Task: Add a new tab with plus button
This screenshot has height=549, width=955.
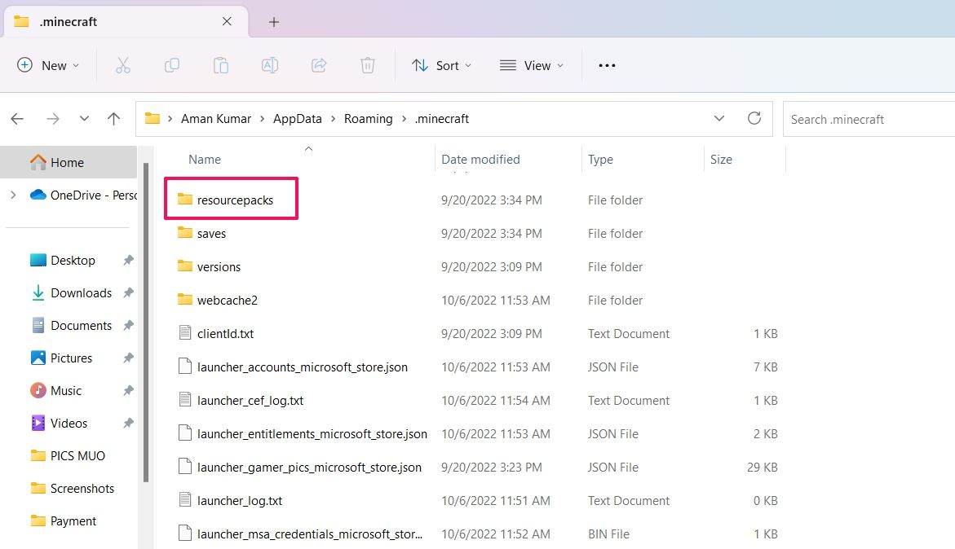Action: click(x=274, y=22)
